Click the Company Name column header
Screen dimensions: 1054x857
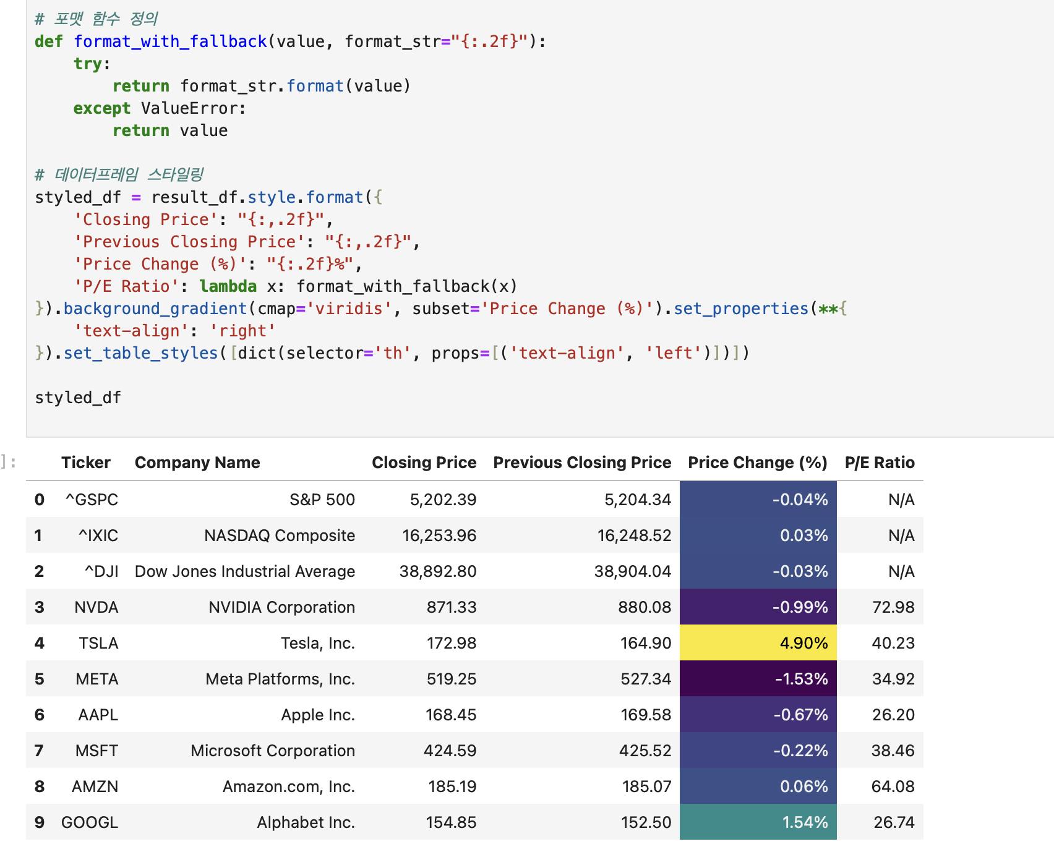click(x=197, y=463)
